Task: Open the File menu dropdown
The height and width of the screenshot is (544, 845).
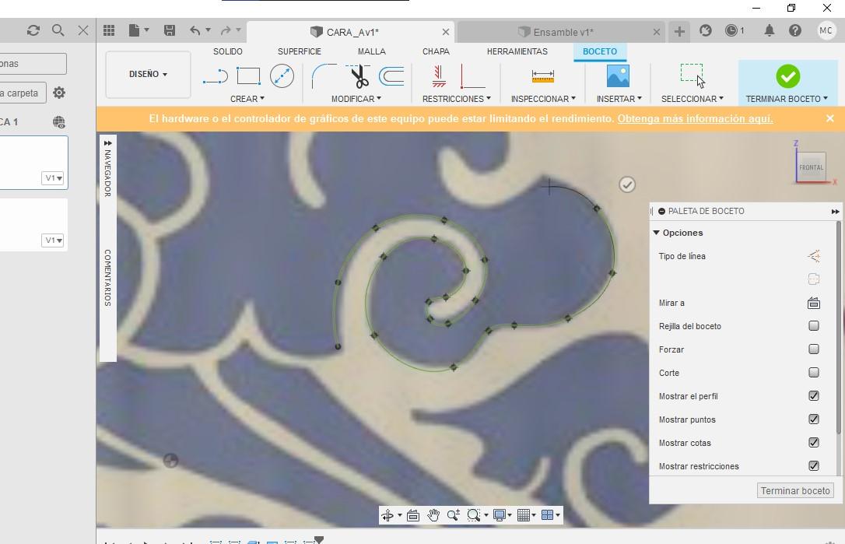Action: coord(138,30)
